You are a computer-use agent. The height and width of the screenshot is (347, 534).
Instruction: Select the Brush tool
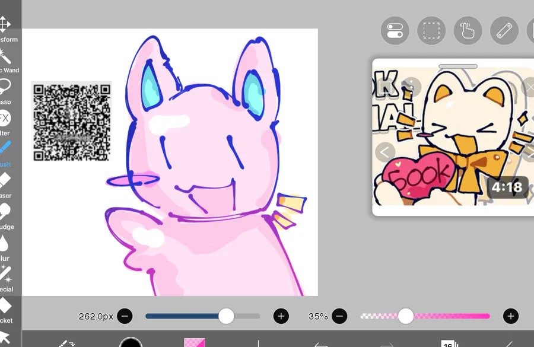5,154
